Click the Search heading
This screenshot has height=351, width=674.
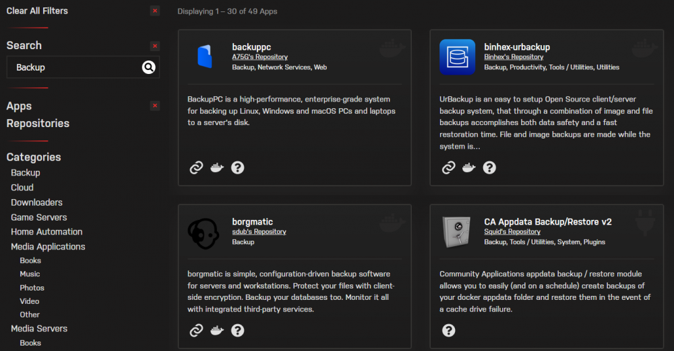[24, 46]
